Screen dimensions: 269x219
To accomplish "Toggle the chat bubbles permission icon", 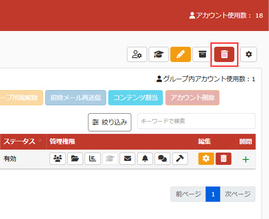I will [x=162, y=158].
